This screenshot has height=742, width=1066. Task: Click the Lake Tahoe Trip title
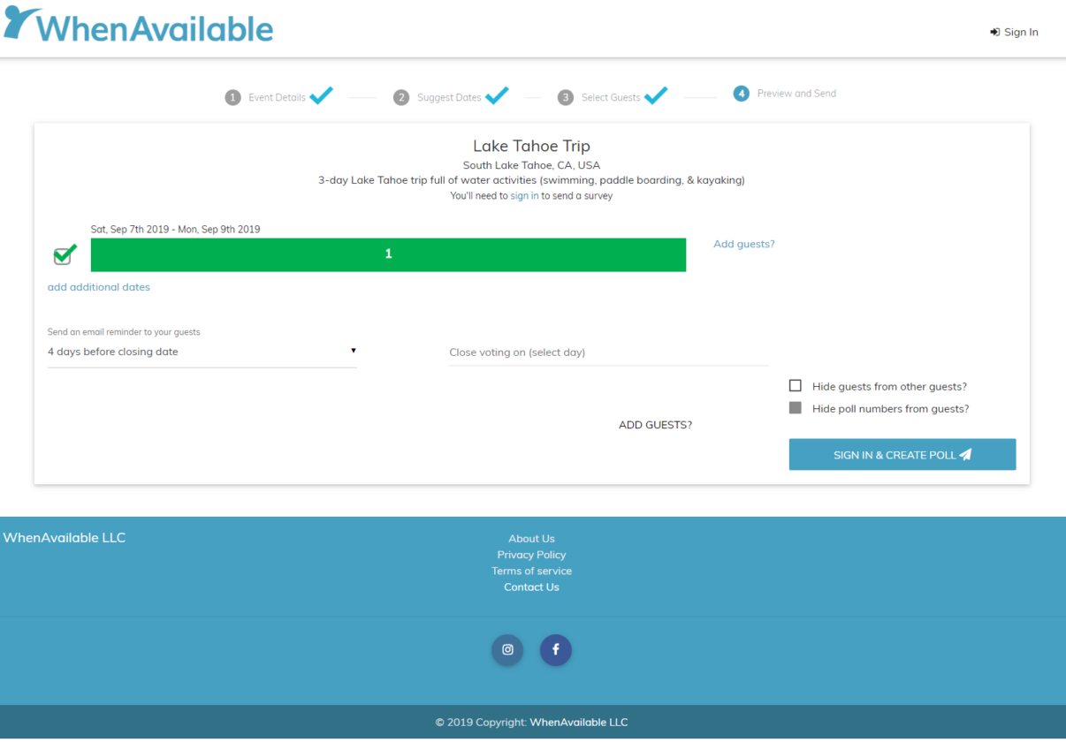coord(531,146)
